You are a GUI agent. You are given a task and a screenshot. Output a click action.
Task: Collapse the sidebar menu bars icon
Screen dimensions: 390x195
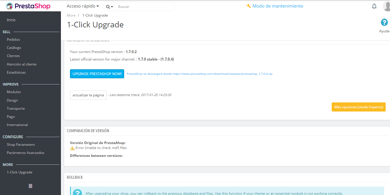(30, 186)
